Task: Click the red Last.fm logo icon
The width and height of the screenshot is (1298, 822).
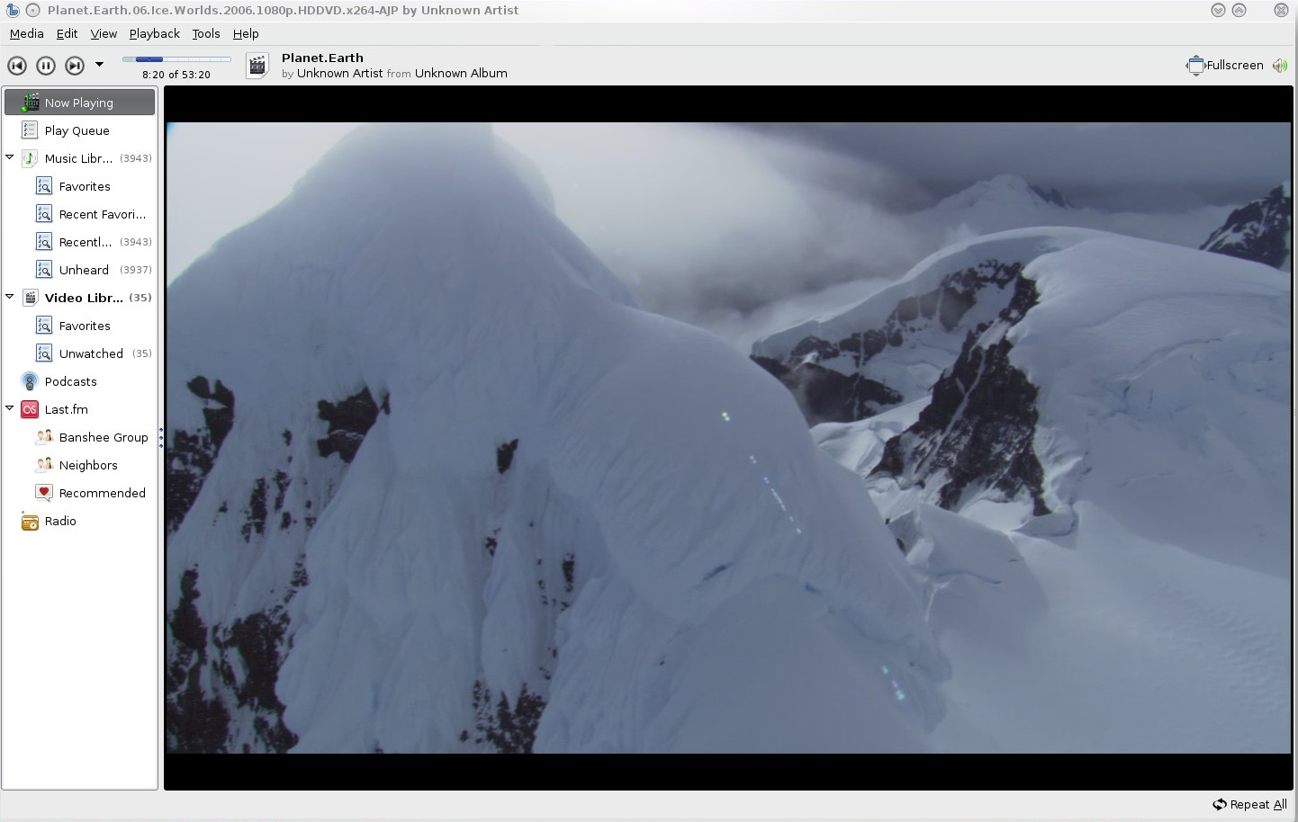Action: click(x=30, y=409)
